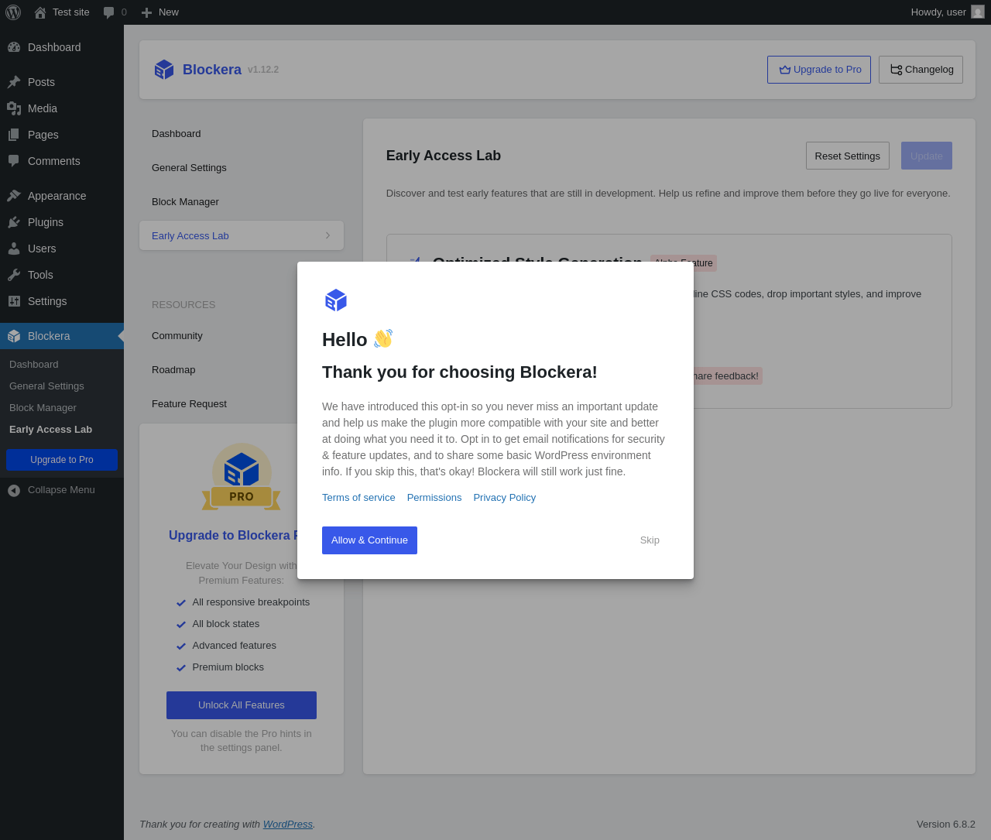Screen dimensions: 991x840
Task: Click the Users icon in sidebar
Action: click(14, 249)
